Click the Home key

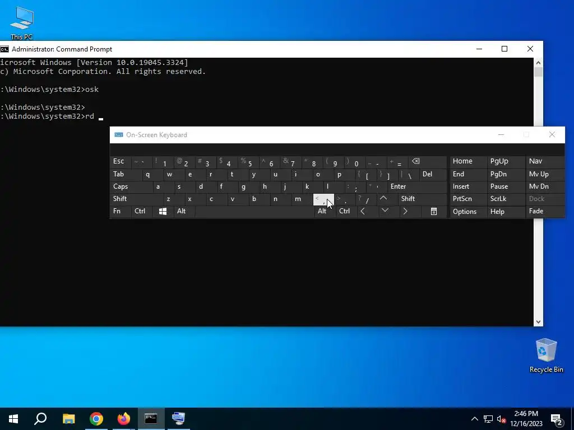[469, 162]
